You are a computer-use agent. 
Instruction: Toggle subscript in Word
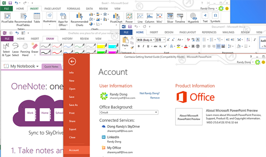pyautogui.click(x=160, y=46)
